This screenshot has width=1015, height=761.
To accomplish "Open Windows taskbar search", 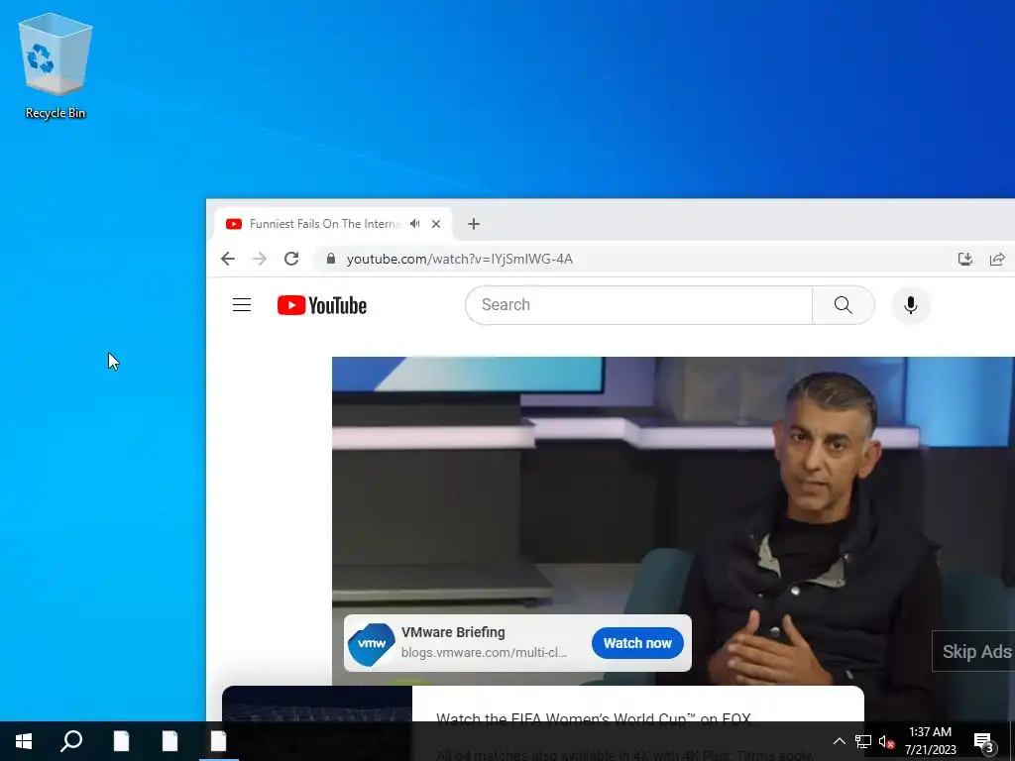I will tap(71, 741).
